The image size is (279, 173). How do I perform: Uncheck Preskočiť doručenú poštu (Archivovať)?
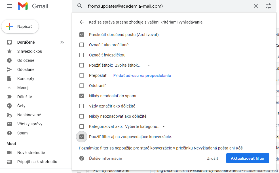point(82,35)
